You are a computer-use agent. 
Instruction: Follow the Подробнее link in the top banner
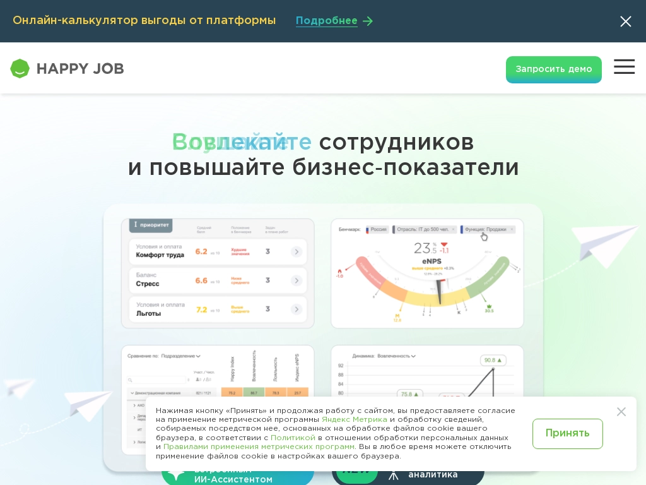click(327, 21)
